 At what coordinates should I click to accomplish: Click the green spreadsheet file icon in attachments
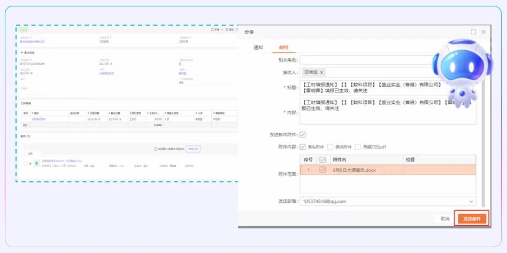coord(36,163)
